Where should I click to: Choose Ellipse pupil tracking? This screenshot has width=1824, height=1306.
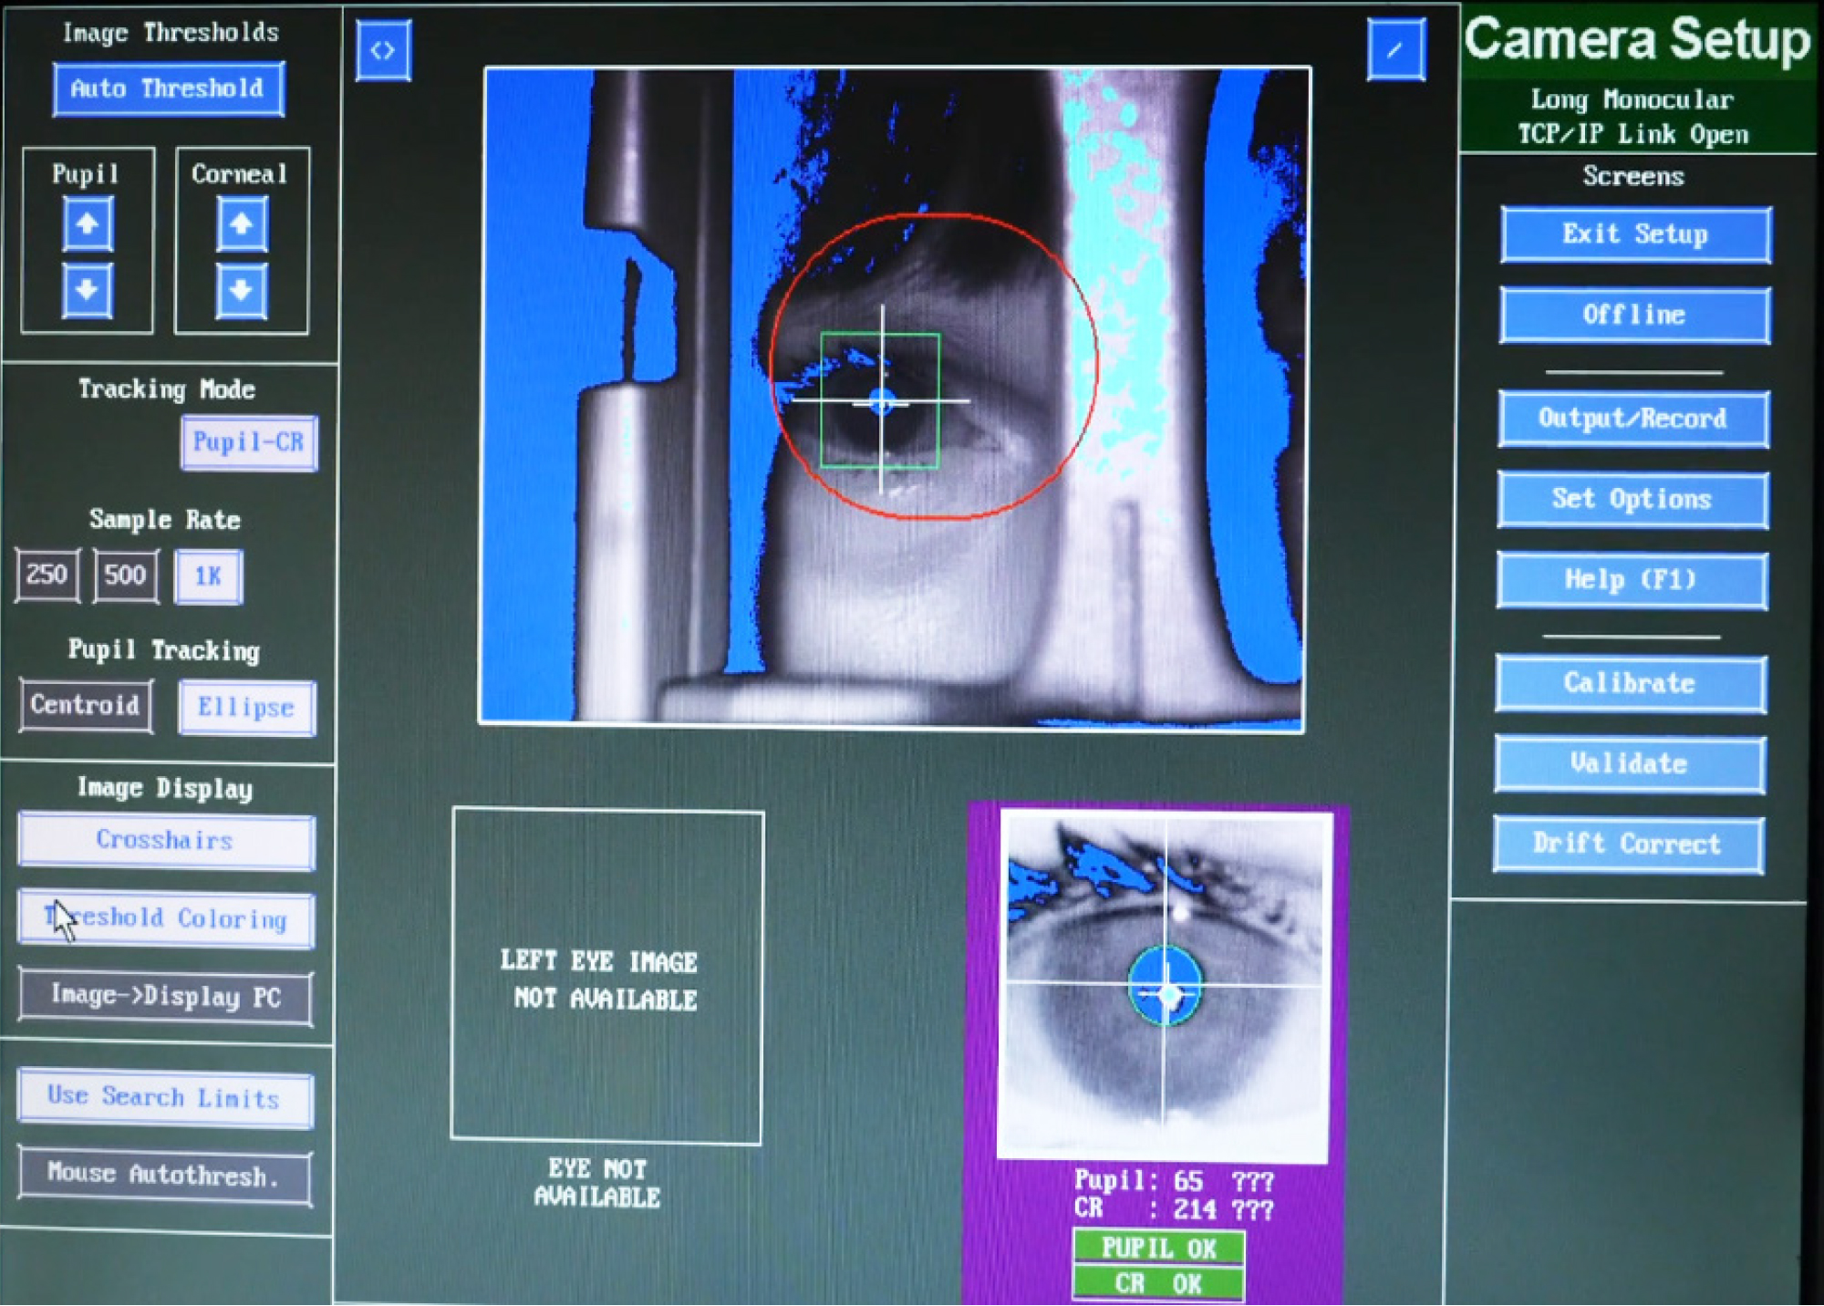tap(247, 708)
